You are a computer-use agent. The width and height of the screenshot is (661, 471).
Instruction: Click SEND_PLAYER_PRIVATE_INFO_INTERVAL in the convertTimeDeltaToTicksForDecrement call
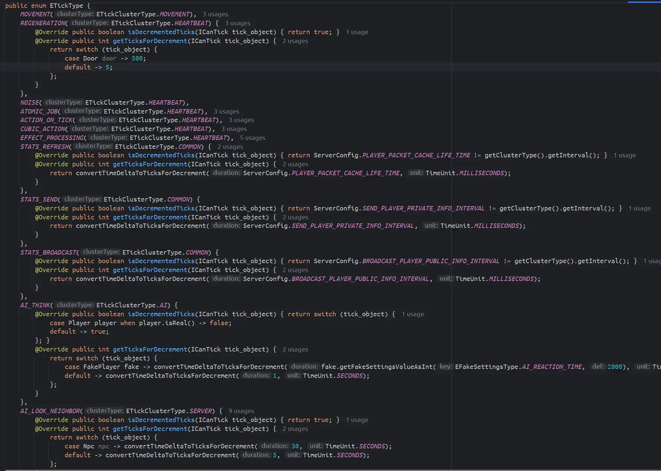point(353,226)
